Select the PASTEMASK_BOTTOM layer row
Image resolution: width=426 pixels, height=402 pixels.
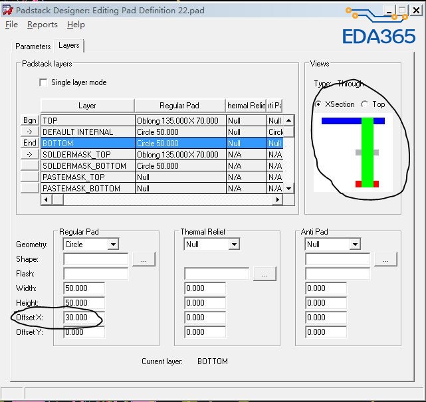[x=162, y=189]
